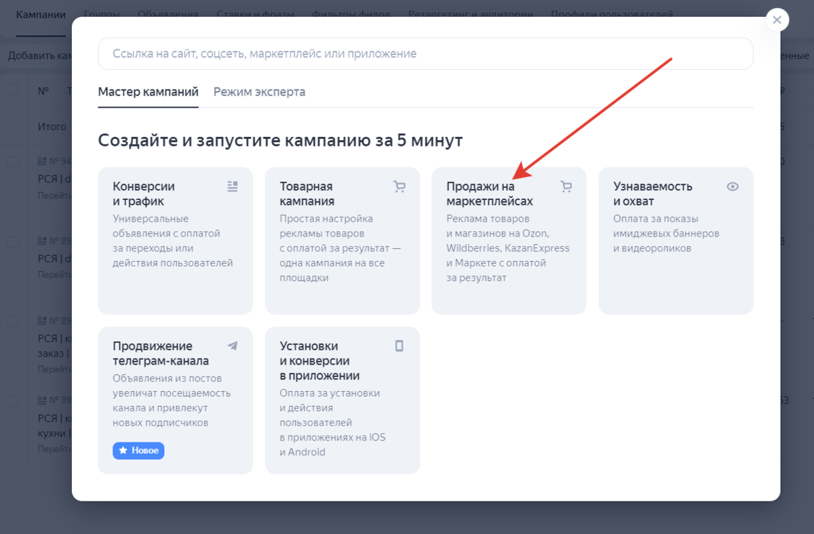The height and width of the screenshot is (534, 814).
Task: Click the website link input field
Action: [426, 54]
